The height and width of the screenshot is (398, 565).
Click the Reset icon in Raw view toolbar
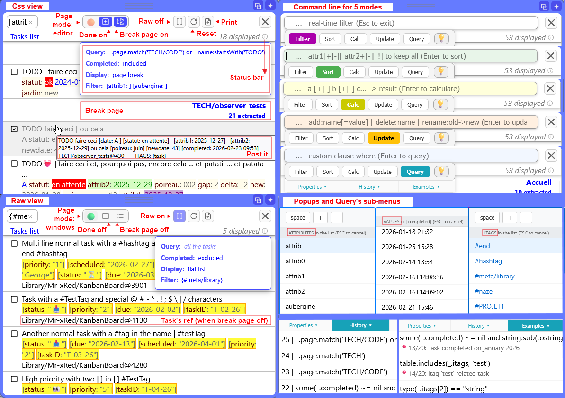pyautogui.click(x=193, y=216)
